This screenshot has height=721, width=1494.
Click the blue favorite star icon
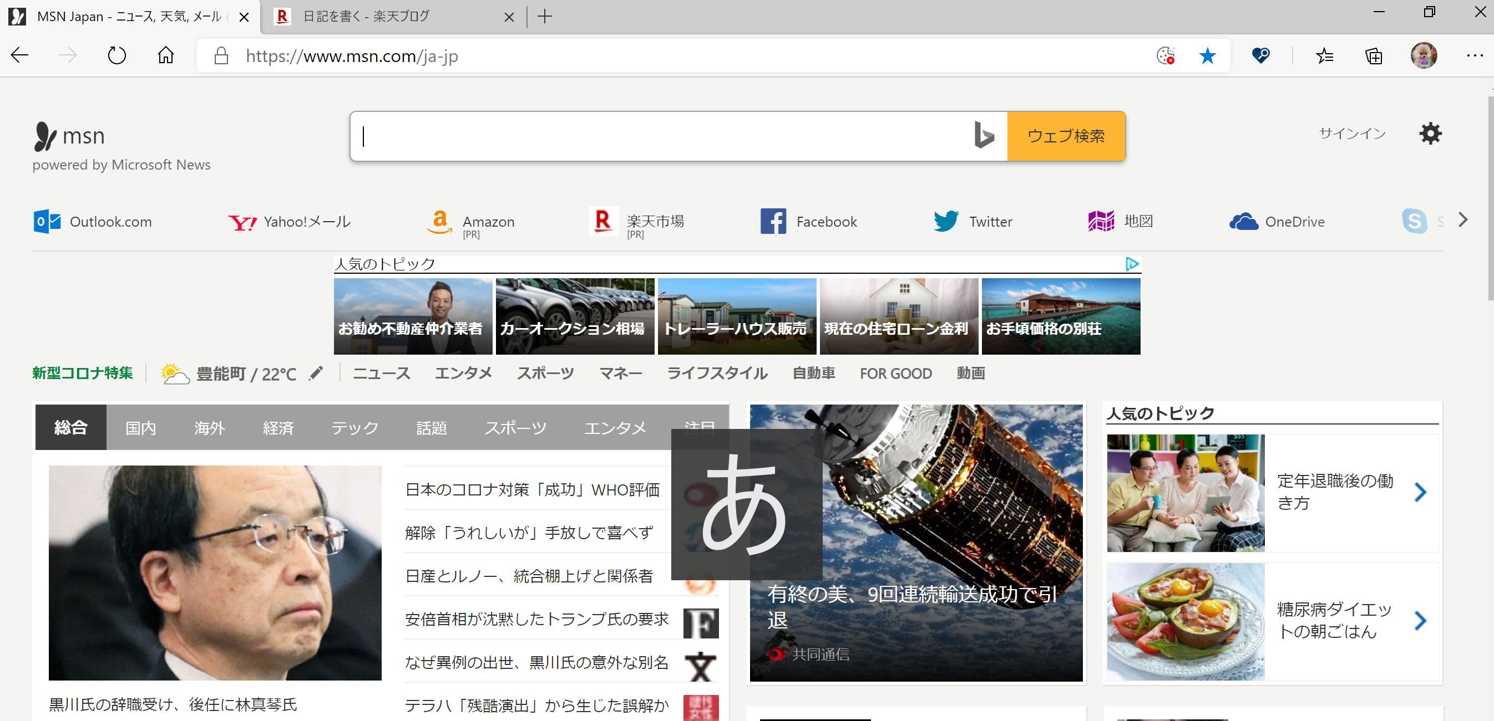(x=1208, y=55)
